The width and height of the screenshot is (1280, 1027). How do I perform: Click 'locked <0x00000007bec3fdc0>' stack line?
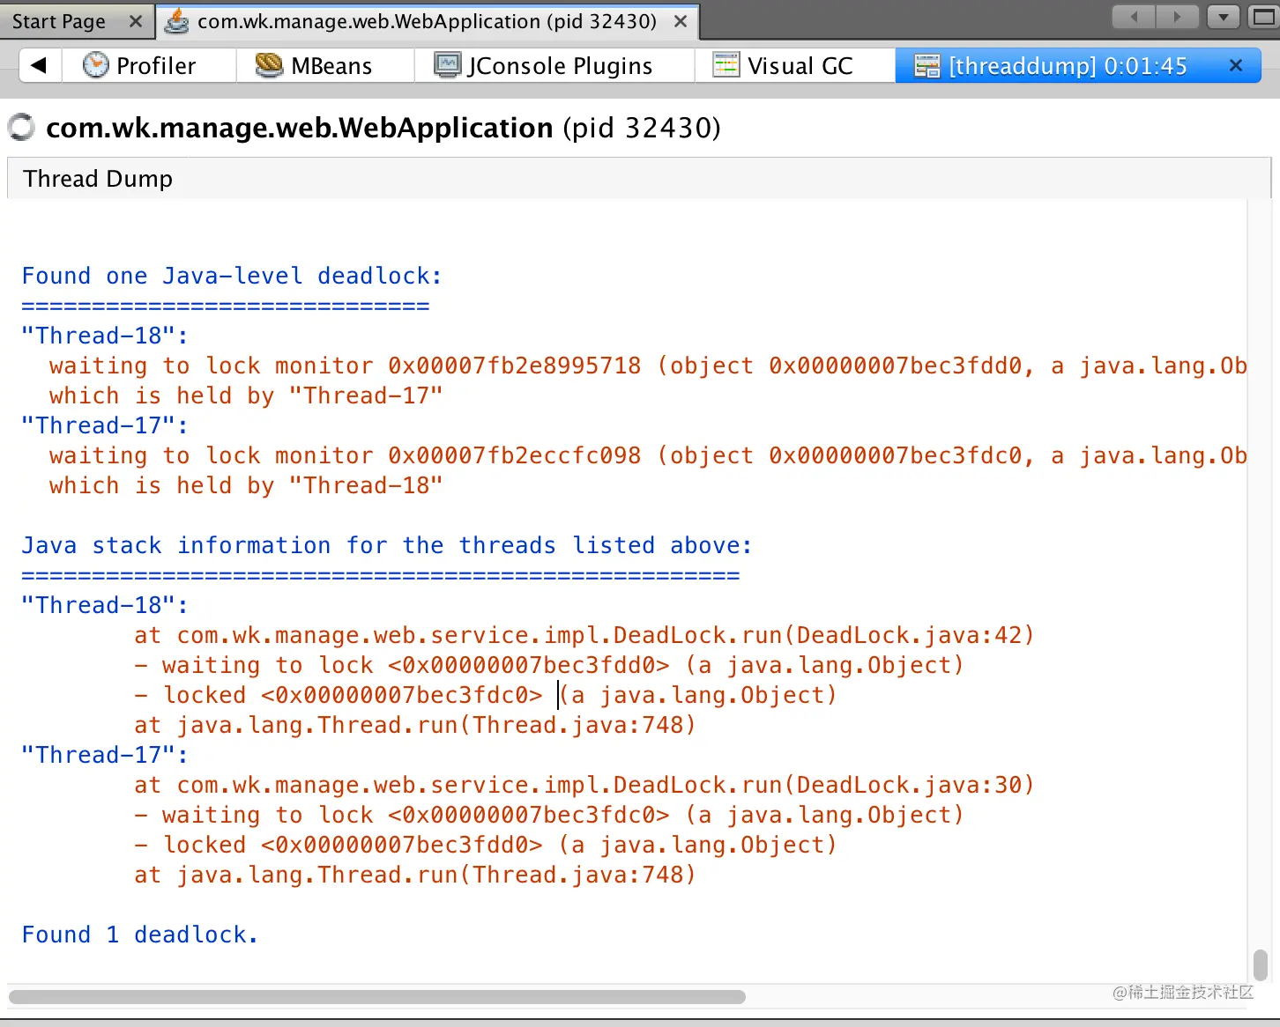(486, 695)
